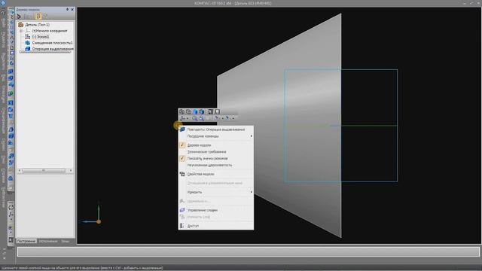Close the Дерево модели panel
Screen dimensions: 482x271
pos(72,10)
